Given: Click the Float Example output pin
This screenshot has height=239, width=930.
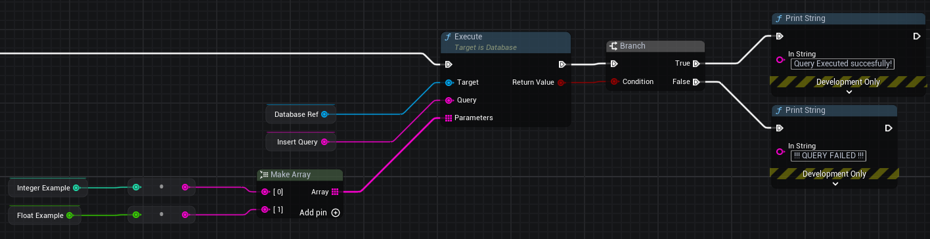Looking at the screenshot, I should tap(70, 215).
